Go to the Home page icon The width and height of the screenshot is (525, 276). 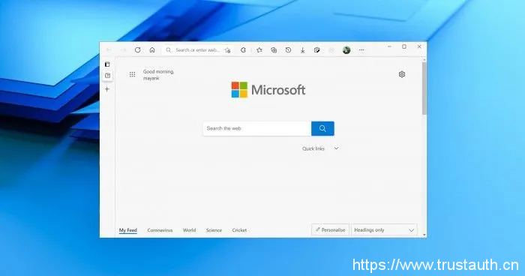(x=152, y=50)
